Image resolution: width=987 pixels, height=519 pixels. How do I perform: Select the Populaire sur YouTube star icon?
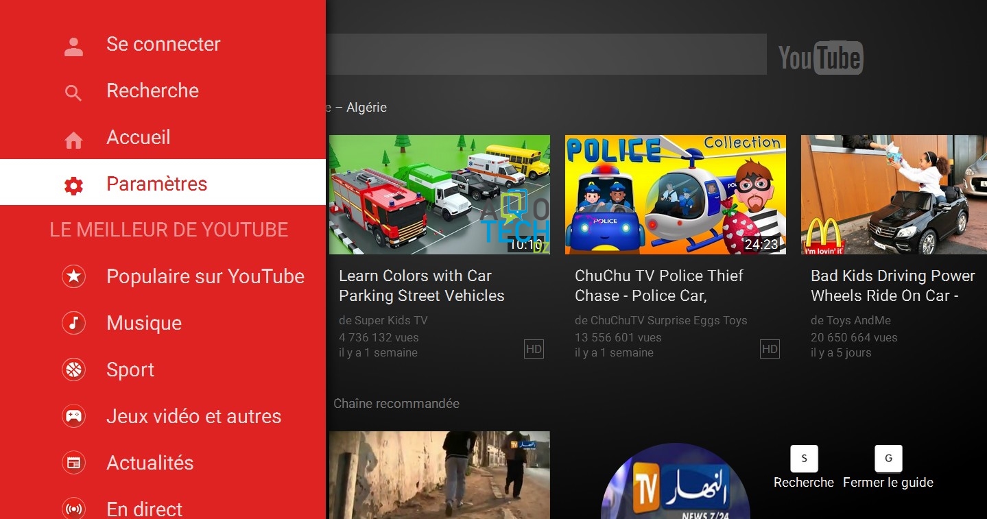(x=73, y=276)
